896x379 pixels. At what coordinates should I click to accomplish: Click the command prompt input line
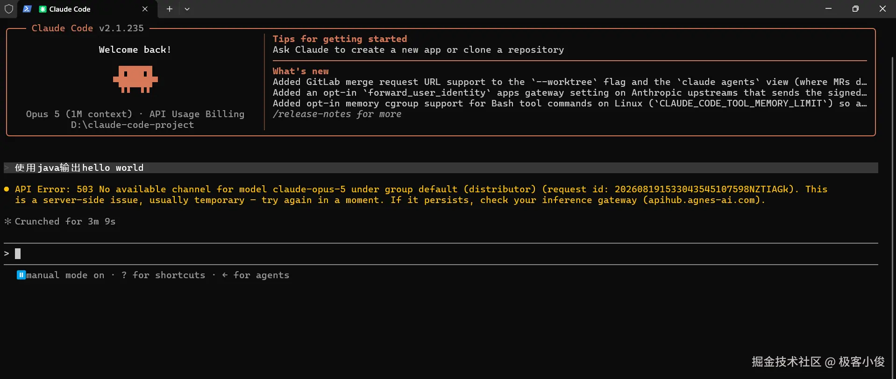441,253
